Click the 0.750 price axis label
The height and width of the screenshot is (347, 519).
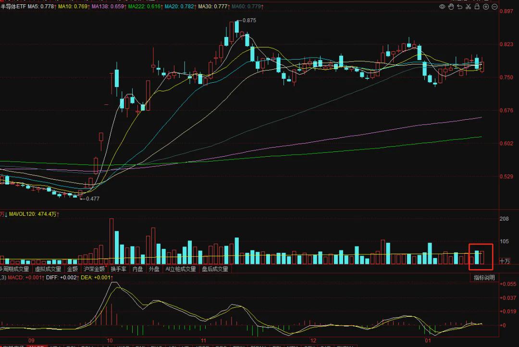coord(507,77)
